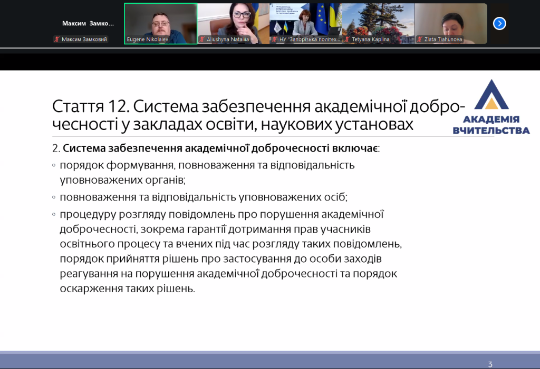Show next participants with the blue arrow

(499, 23)
